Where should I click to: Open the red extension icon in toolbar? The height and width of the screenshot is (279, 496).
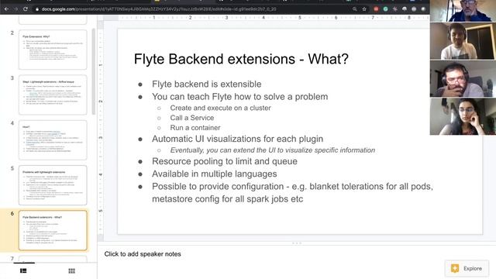click(x=376, y=9)
